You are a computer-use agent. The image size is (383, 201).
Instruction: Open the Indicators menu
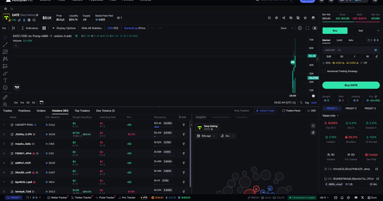pyautogui.click(x=30, y=28)
